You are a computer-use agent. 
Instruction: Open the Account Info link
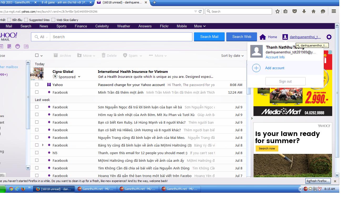pos(275,57)
